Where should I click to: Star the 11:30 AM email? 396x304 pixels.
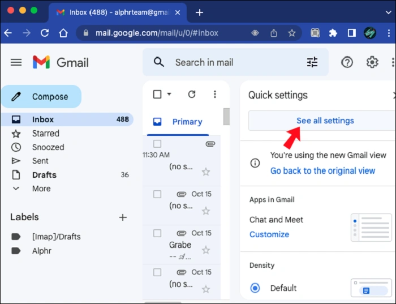(x=206, y=172)
